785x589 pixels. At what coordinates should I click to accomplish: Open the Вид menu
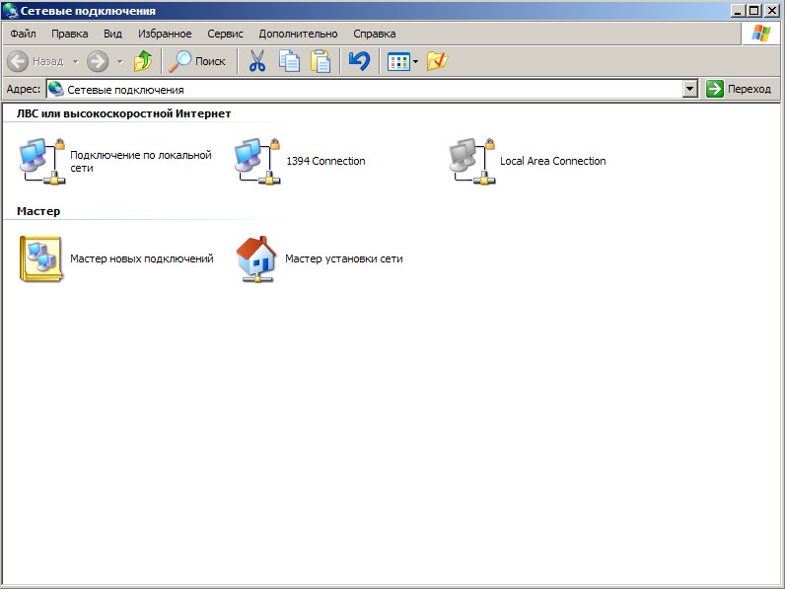pyautogui.click(x=112, y=34)
